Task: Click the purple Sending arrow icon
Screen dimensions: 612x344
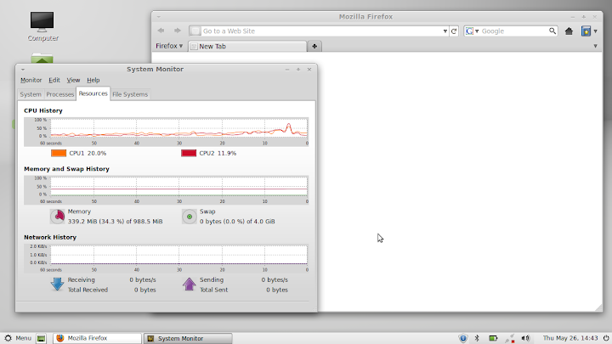Action: pos(189,285)
